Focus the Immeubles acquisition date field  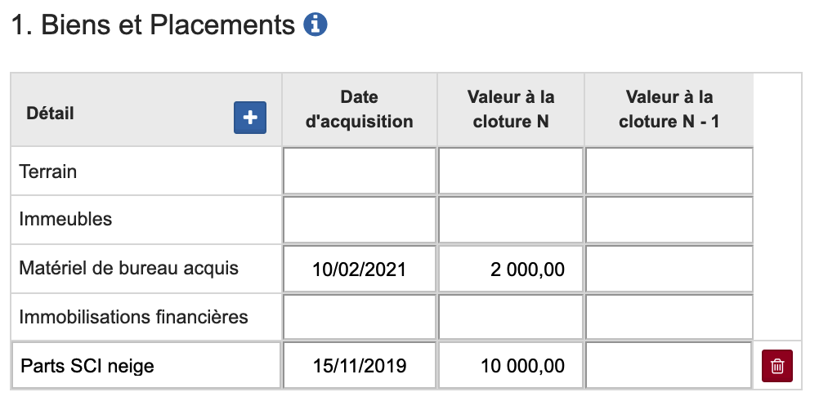(360, 220)
